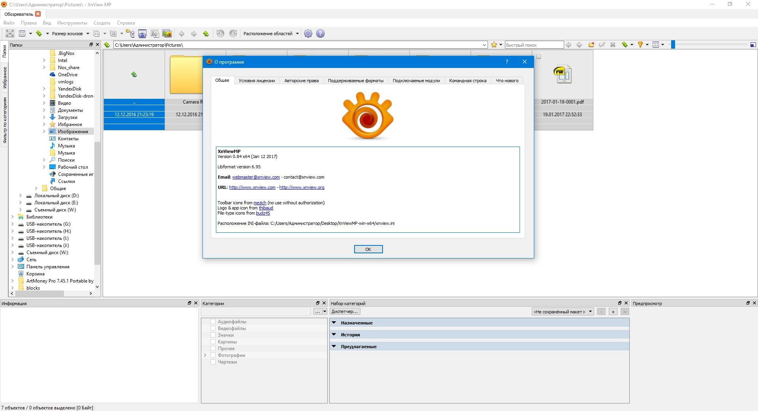Screen dimensions: 758x411
Task: Click the forward arrow next to quick search
Action: [x=579, y=45]
